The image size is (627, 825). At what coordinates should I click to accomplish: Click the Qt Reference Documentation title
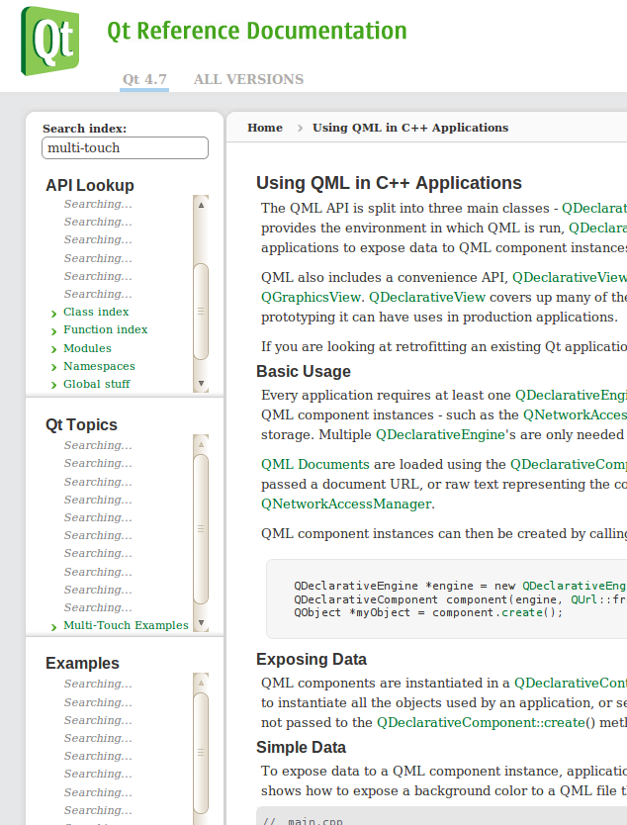pyautogui.click(x=257, y=31)
